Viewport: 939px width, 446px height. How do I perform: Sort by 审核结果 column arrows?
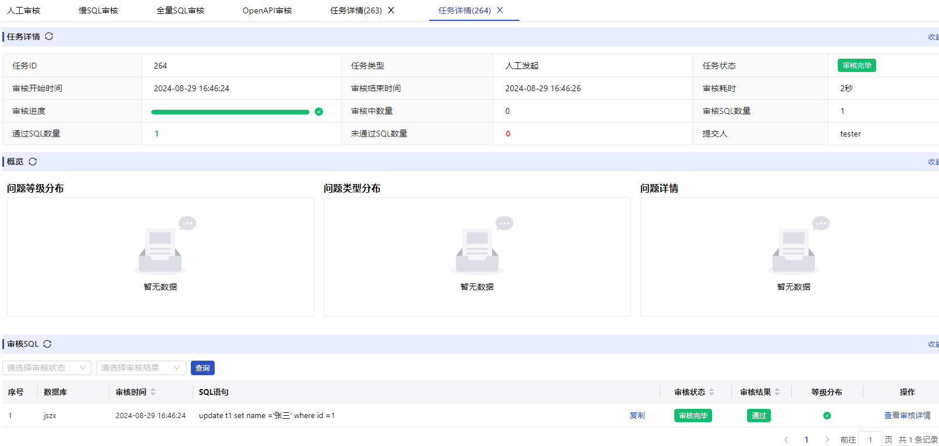click(777, 392)
